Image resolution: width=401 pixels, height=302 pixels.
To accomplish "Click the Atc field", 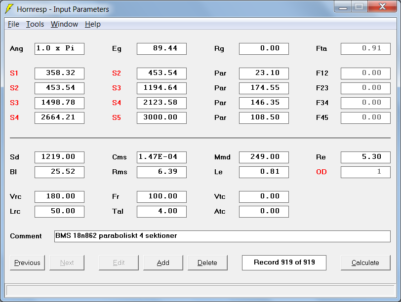I will [264, 212].
